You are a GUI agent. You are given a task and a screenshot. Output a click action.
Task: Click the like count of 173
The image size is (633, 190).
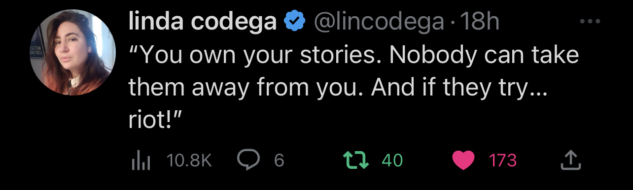pos(502,160)
